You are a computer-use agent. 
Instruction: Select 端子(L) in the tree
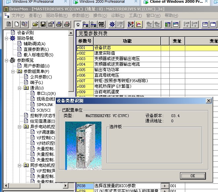click(37, 83)
